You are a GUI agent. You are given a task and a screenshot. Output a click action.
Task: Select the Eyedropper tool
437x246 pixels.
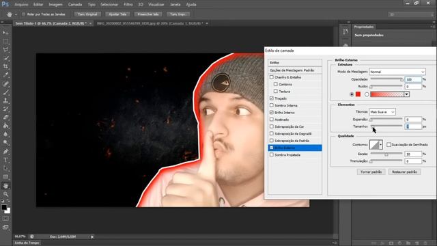(5, 74)
